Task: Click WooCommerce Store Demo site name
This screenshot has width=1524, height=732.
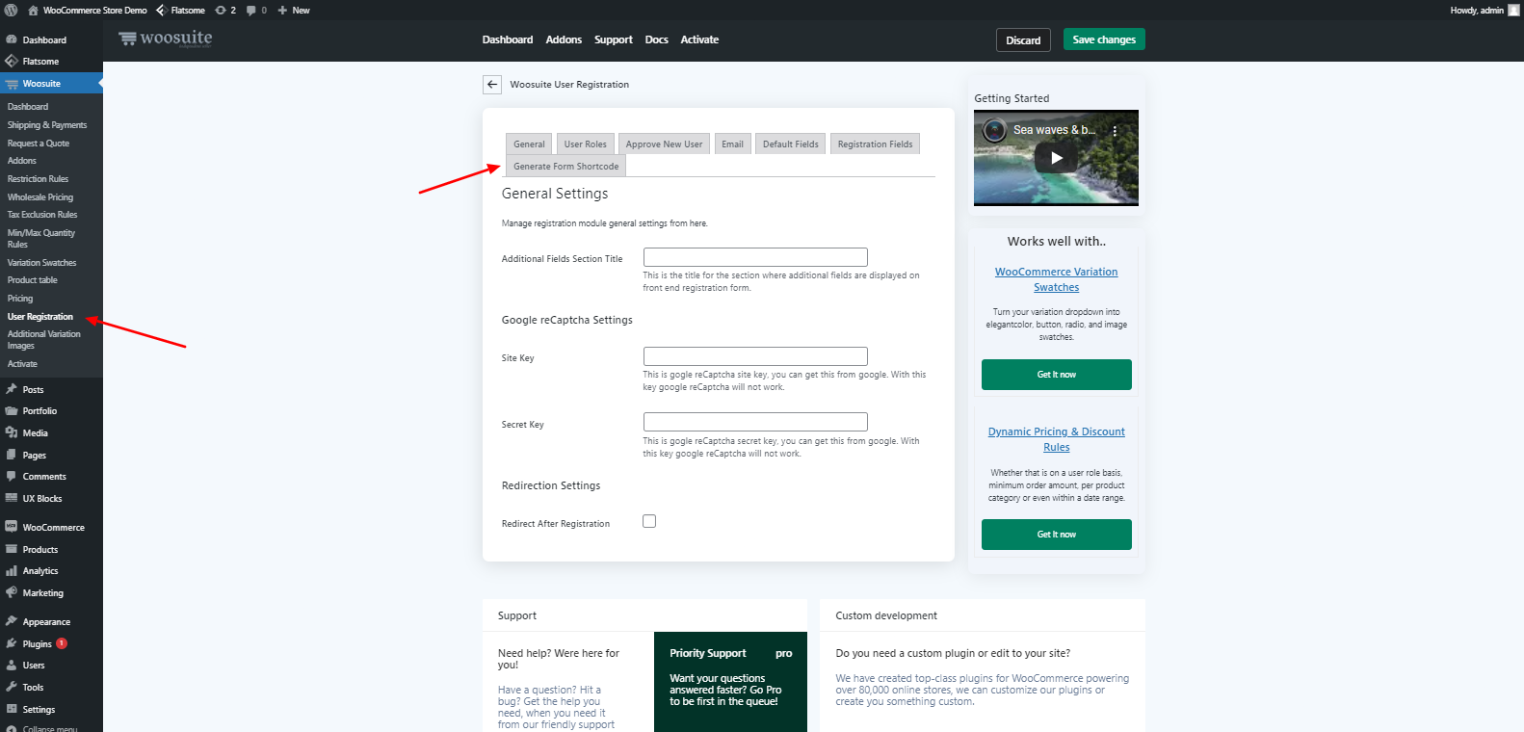Action: point(87,10)
